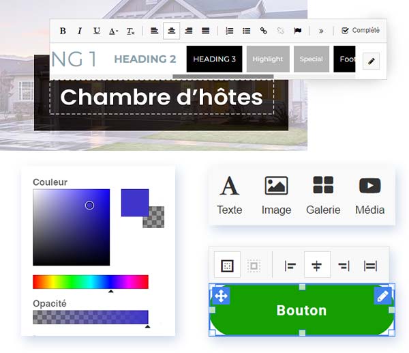Open the font color dropdown
409x353 pixels.
[x=113, y=31]
